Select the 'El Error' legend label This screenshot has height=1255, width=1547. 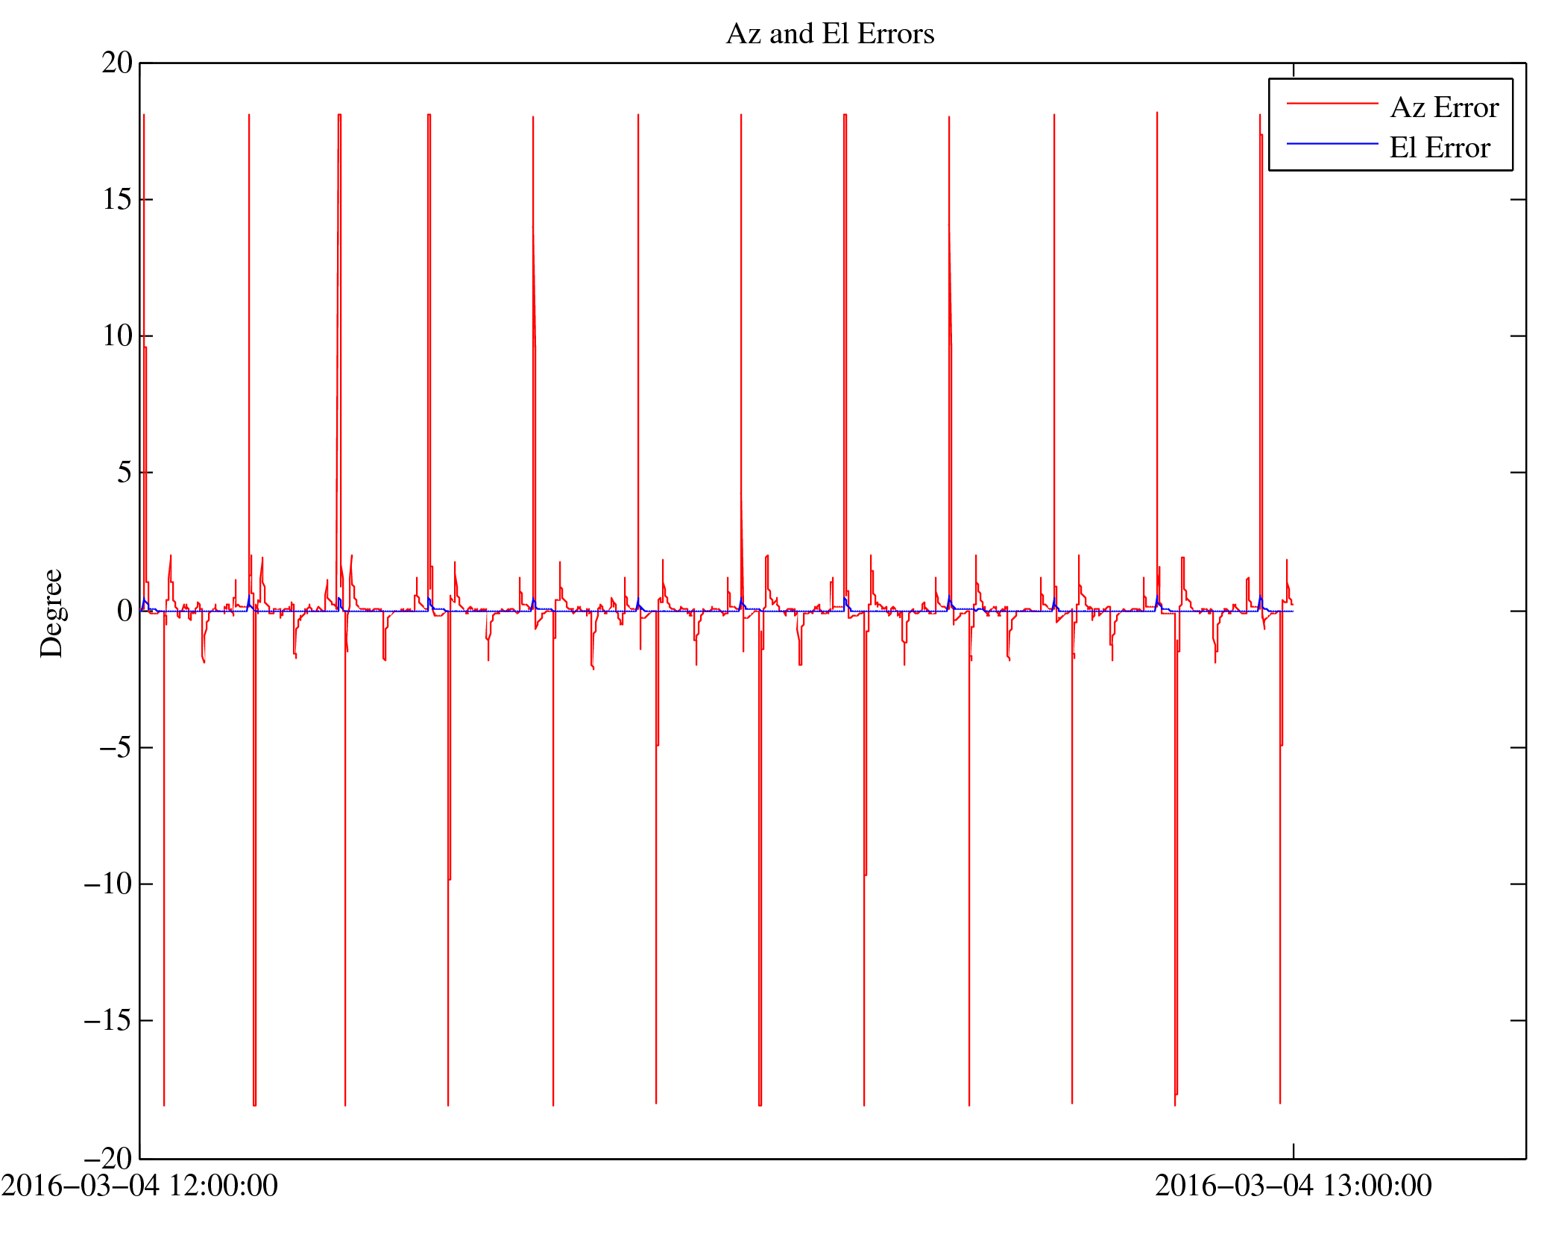click(x=1440, y=148)
